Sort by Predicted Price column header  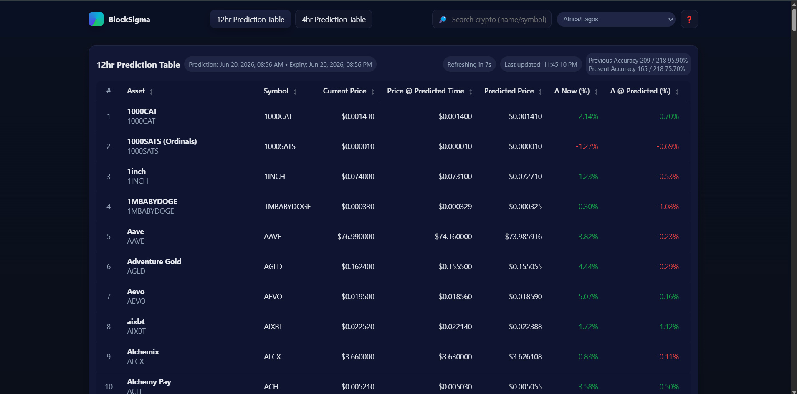click(x=509, y=91)
